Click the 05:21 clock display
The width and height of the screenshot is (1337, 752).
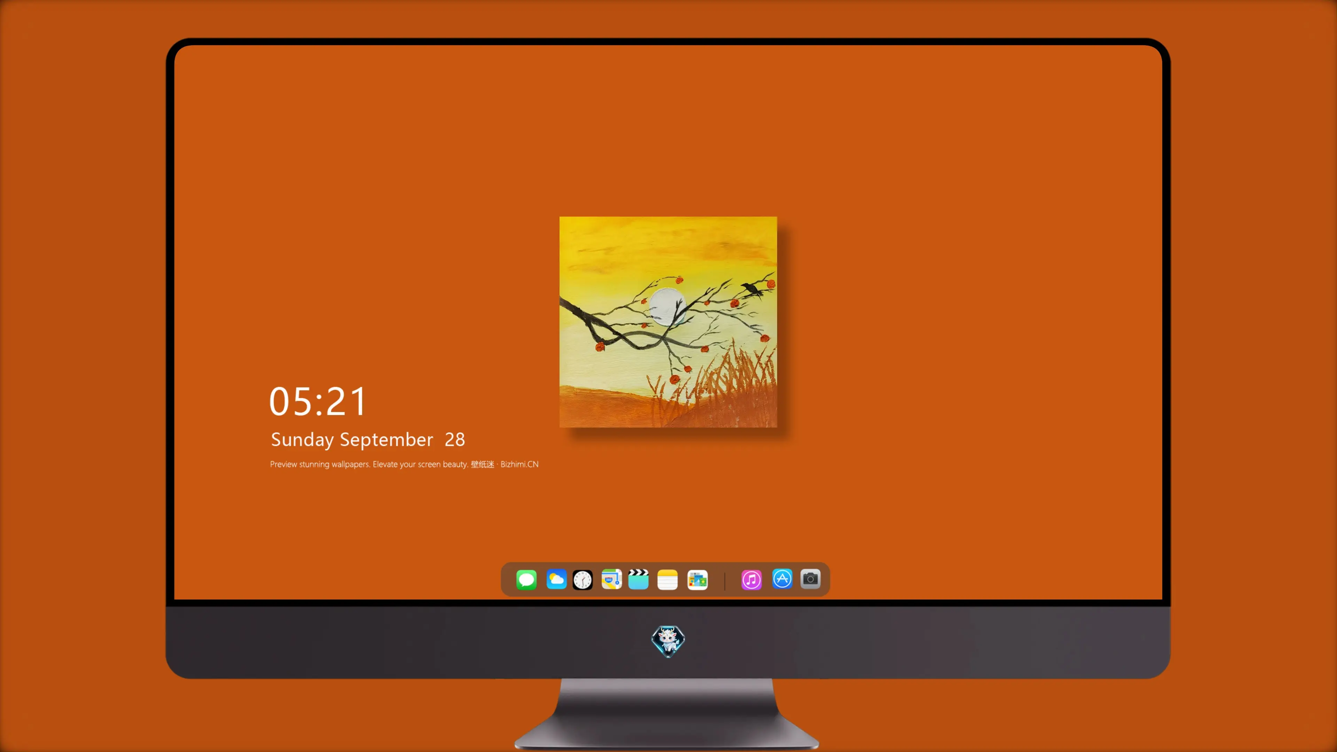coord(318,401)
